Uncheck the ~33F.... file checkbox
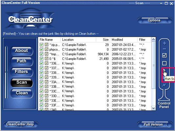This screenshot has width=175, height=131. (41, 105)
